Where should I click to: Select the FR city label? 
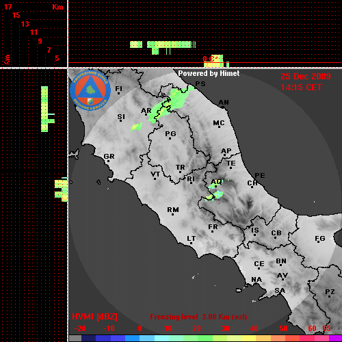click(x=213, y=227)
